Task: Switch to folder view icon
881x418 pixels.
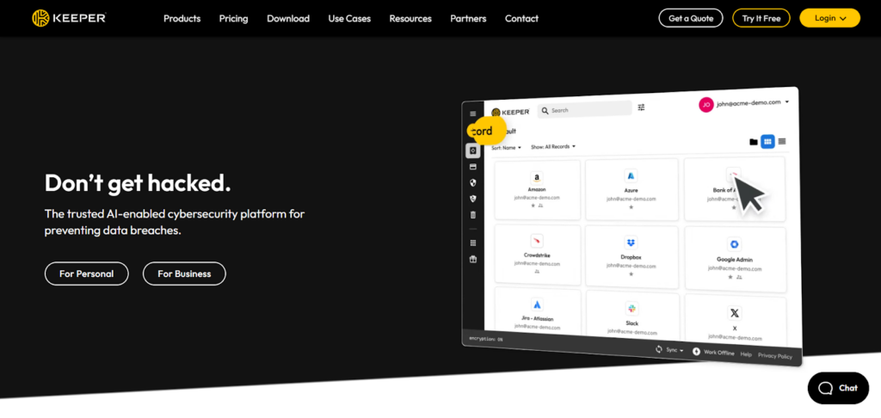Action: pos(754,142)
